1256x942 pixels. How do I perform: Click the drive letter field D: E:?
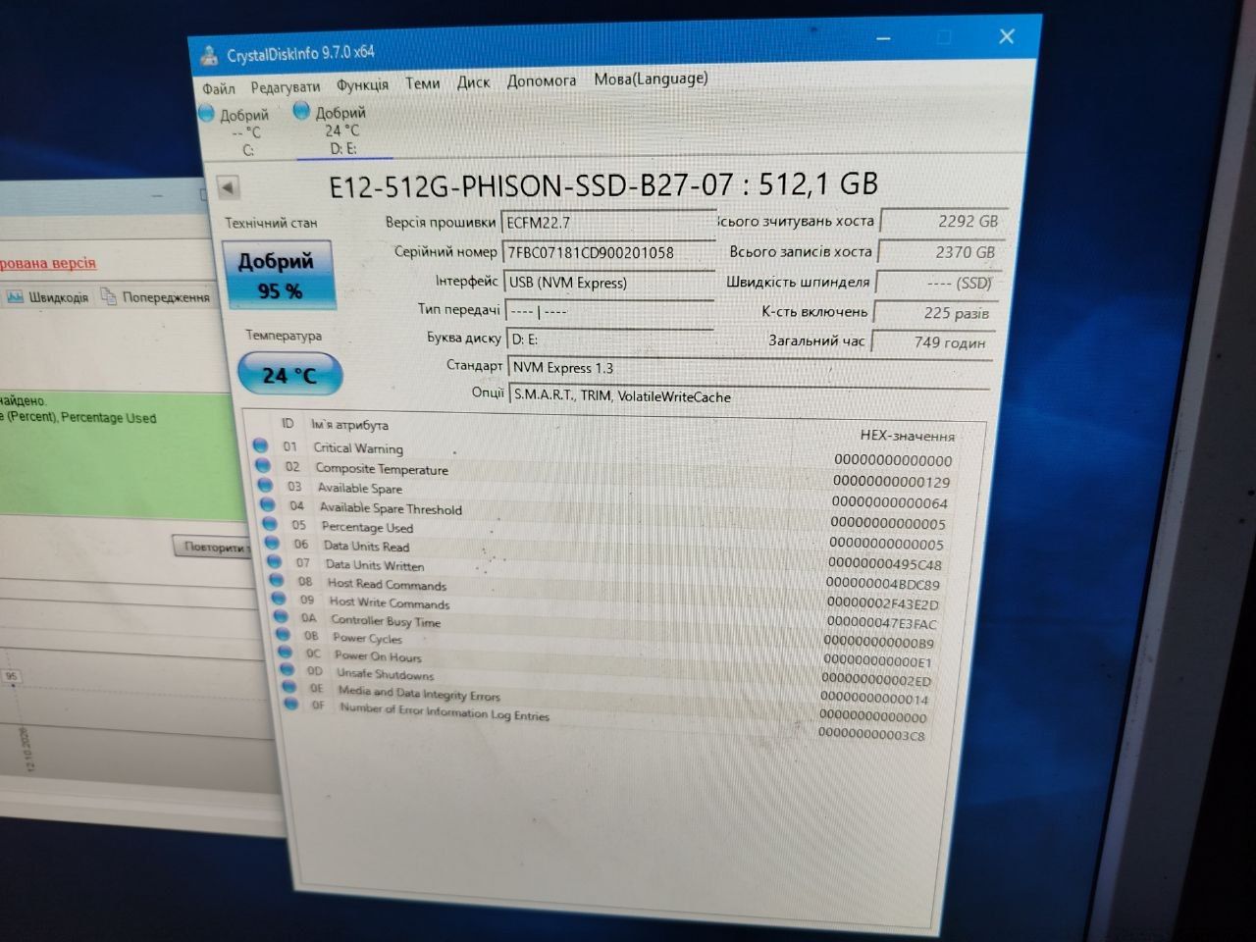(x=609, y=339)
